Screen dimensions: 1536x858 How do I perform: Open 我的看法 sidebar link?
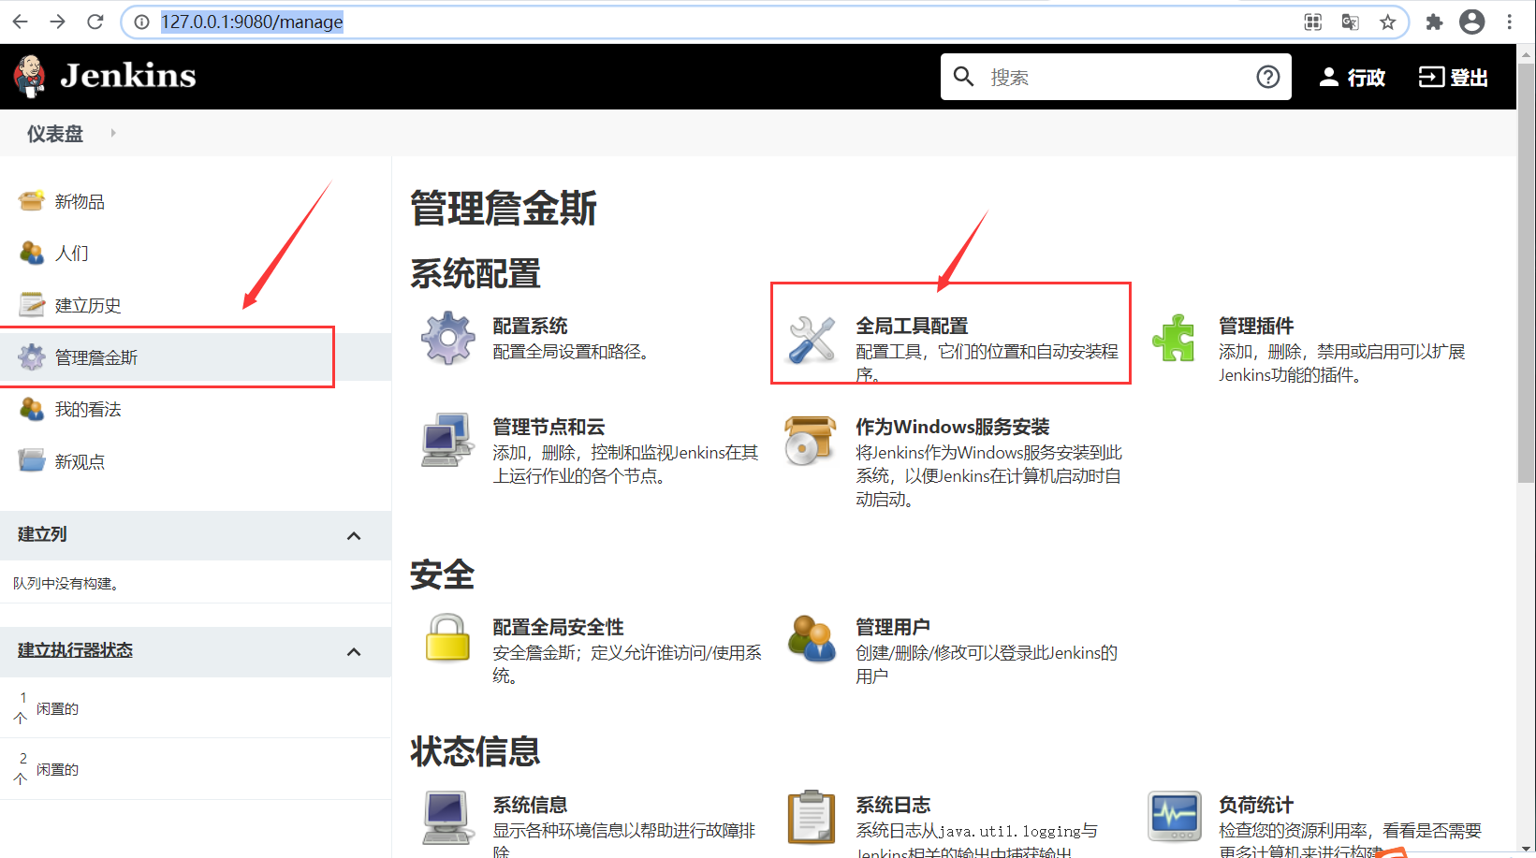coord(88,410)
